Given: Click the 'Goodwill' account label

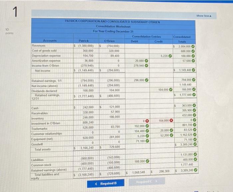Looking at the screenshot, I should click(x=37, y=144).
